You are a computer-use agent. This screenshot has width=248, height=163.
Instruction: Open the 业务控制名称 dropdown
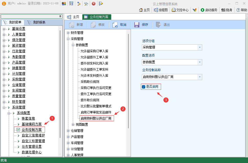point(200,77)
